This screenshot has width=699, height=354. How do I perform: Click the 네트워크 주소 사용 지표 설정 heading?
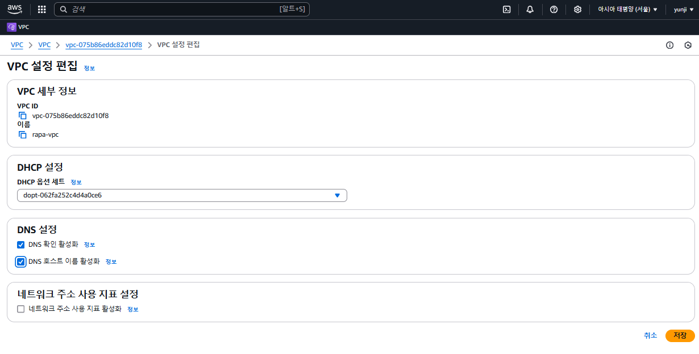pos(78,294)
